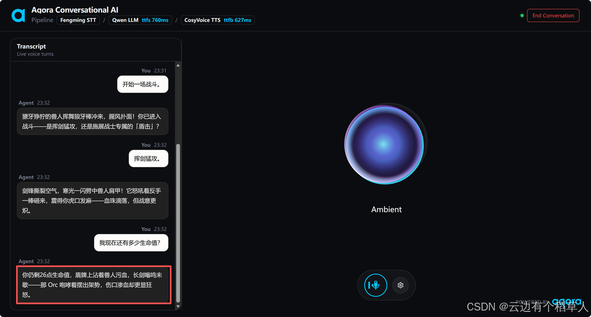
Task: Click the message 我现在还有多少生命值?
Action: click(x=131, y=243)
